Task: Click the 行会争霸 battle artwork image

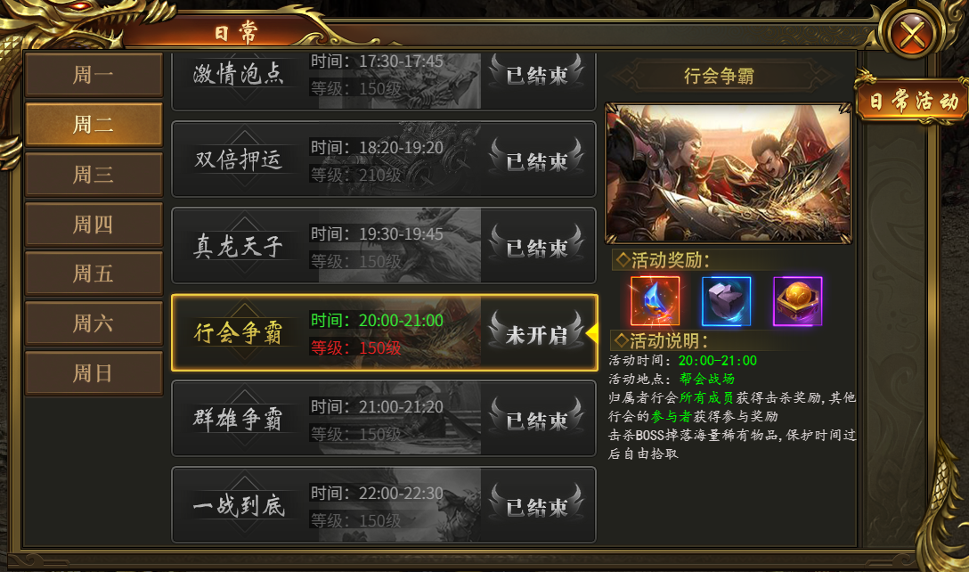Action: pyautogui.click(x=728, y=173)
